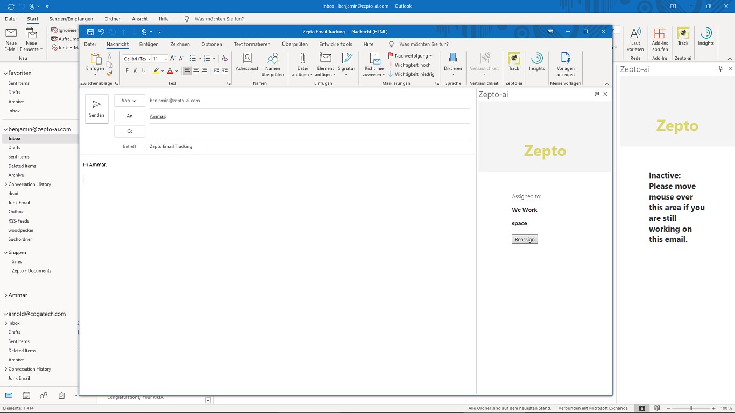Expand the Ammar account in folder pane
This screenshot has width=735, height=413.
tap(5, 295)
